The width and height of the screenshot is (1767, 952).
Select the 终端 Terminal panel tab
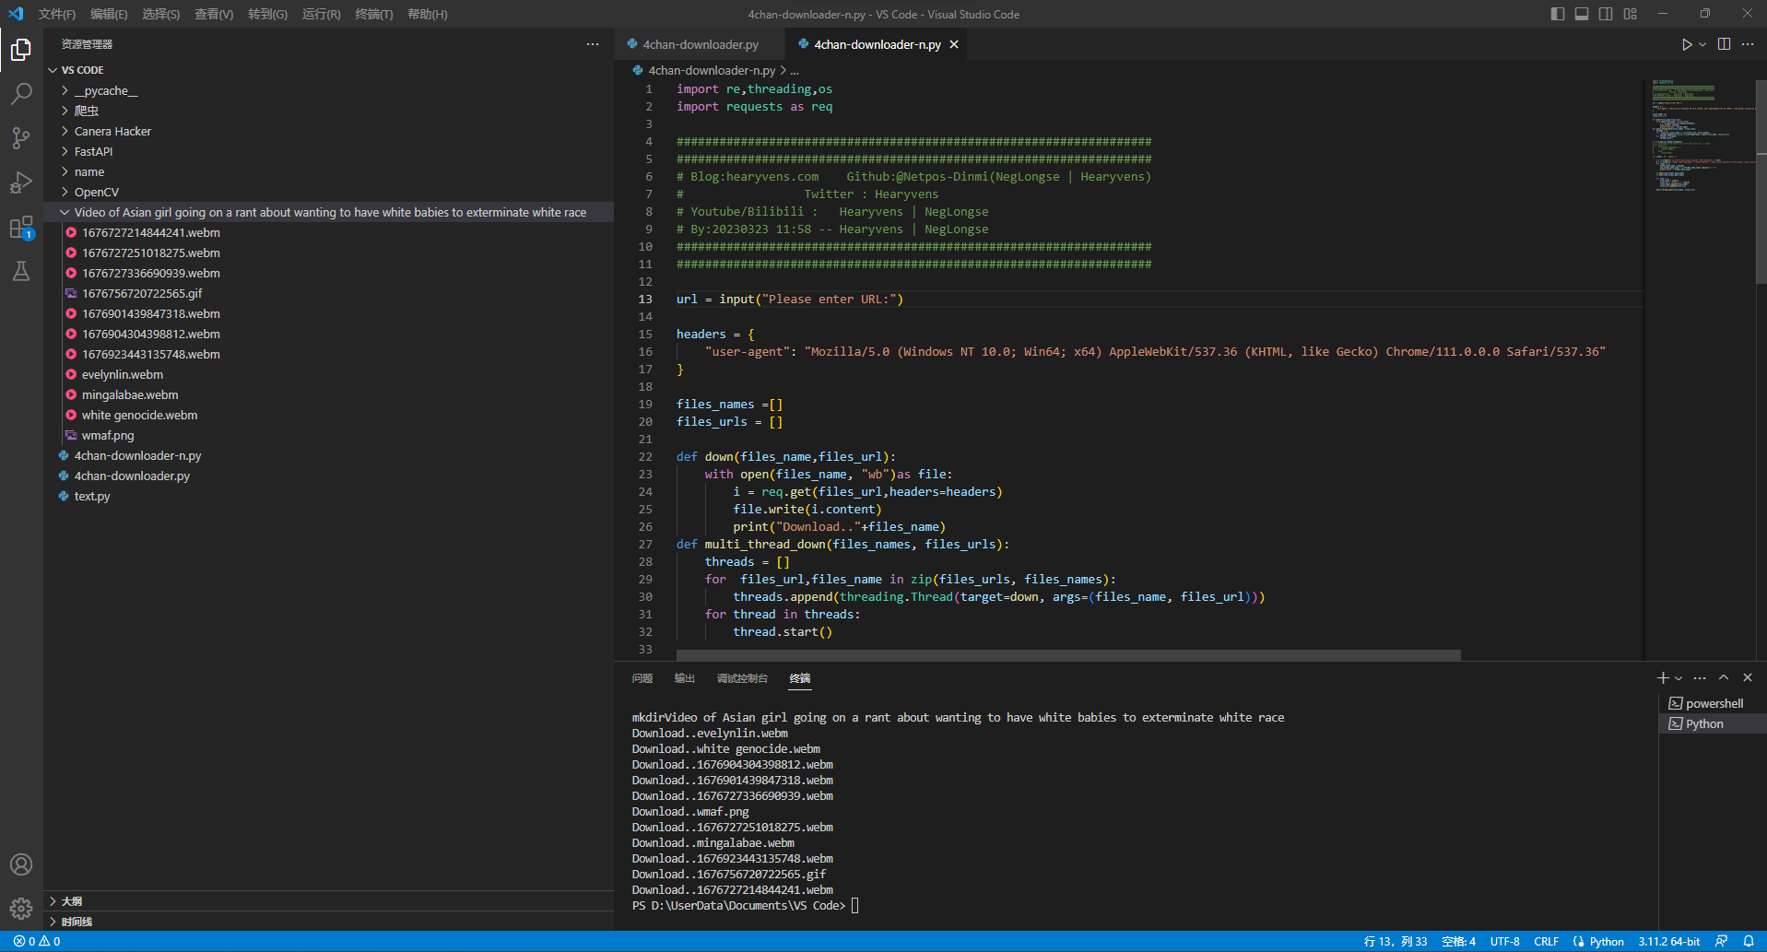pos(800,678)
